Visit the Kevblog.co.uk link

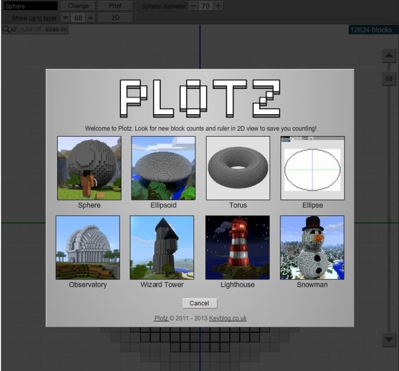click(228, 318)
